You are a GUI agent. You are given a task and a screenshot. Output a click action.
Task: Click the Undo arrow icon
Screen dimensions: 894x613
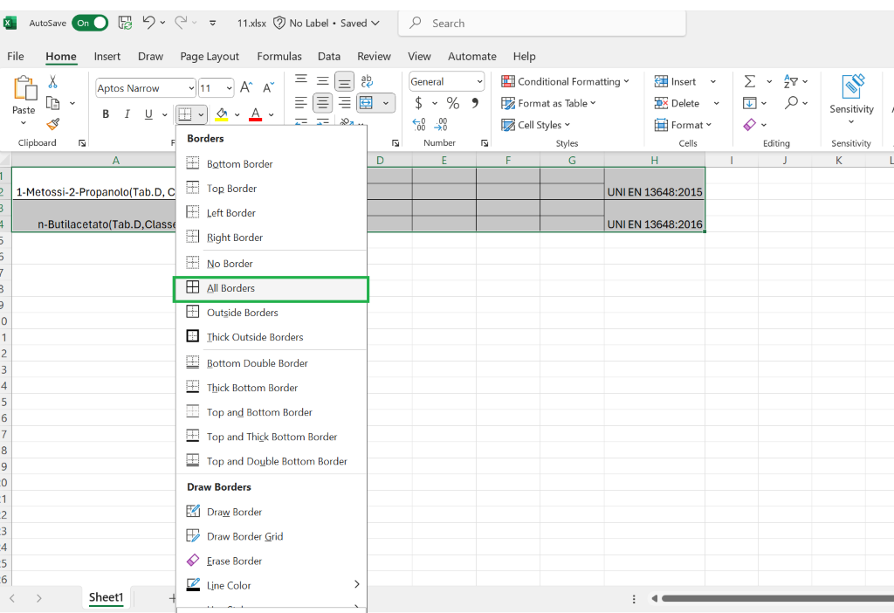click(148, 23)
